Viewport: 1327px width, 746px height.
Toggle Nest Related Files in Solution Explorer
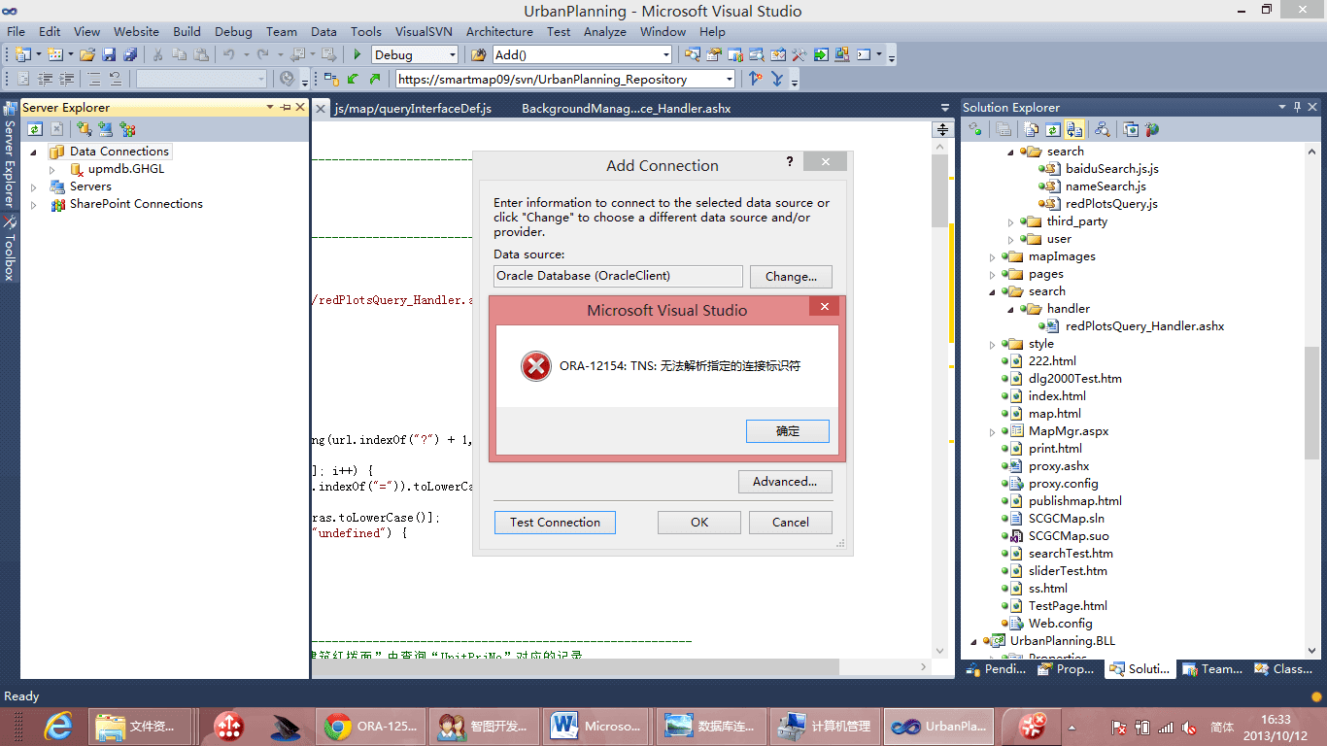pyautogui.click(x=1074, y=129)
